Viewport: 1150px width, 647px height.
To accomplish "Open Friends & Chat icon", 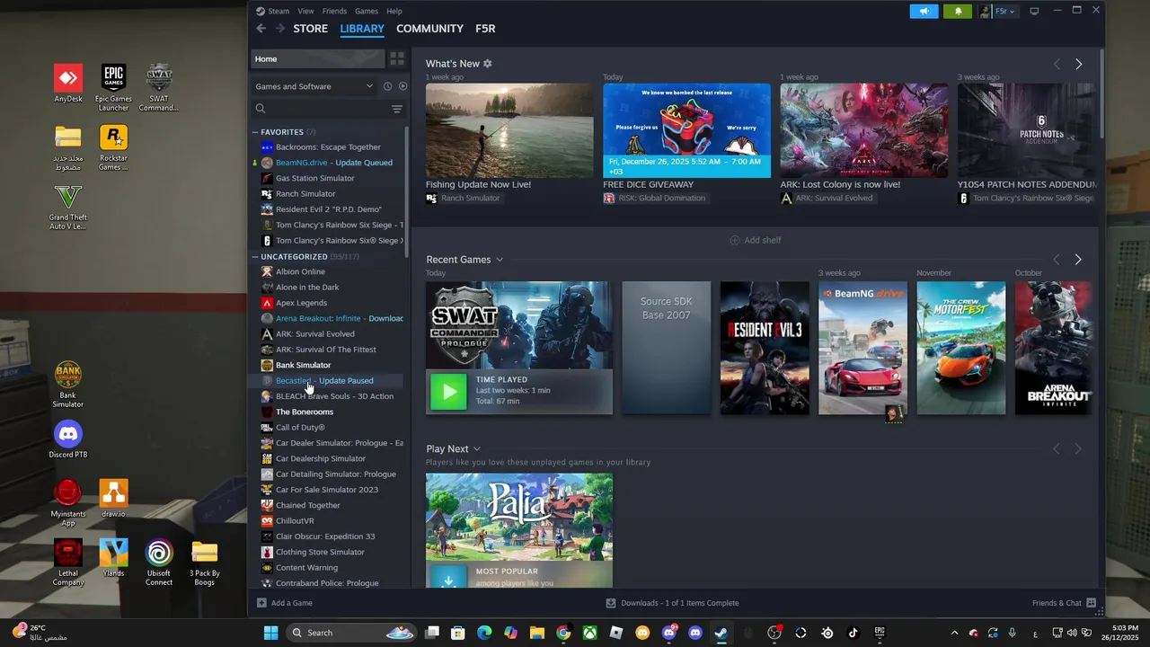I will (x=1091, y=603).
